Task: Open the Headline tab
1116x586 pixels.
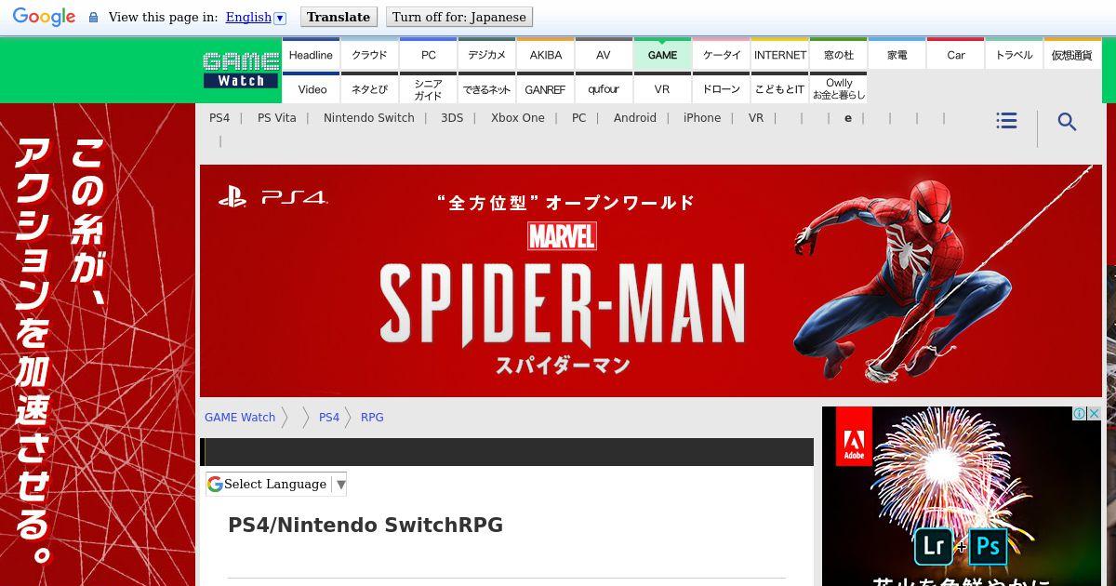Action: point(311,55)
